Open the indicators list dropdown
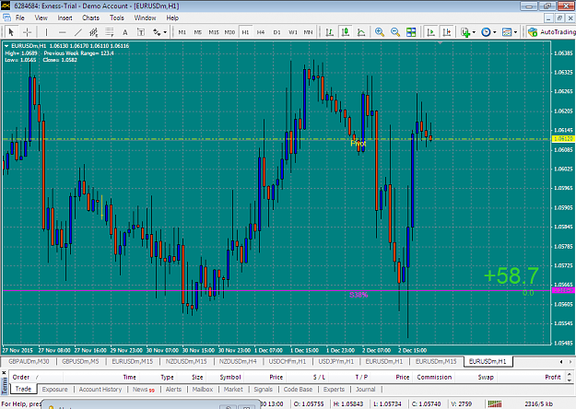Image resolution: width=576 pixels, height=409 pixels. point(468,32)
